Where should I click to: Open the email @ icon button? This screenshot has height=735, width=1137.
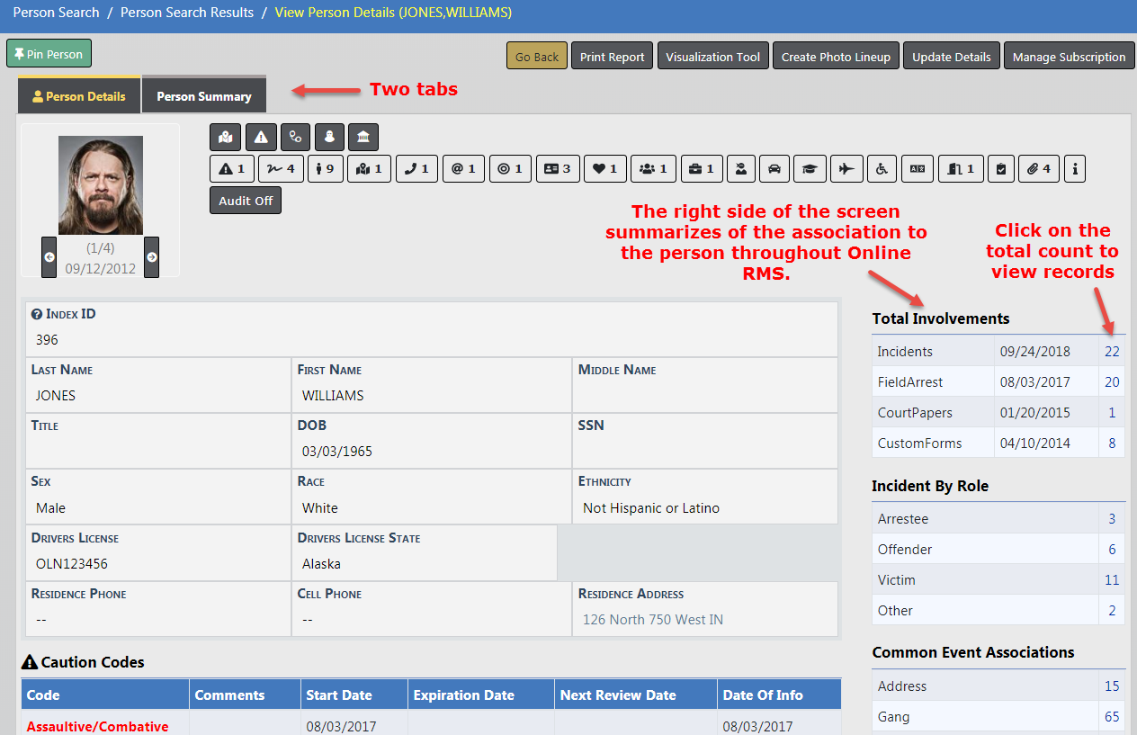[463, 168]
